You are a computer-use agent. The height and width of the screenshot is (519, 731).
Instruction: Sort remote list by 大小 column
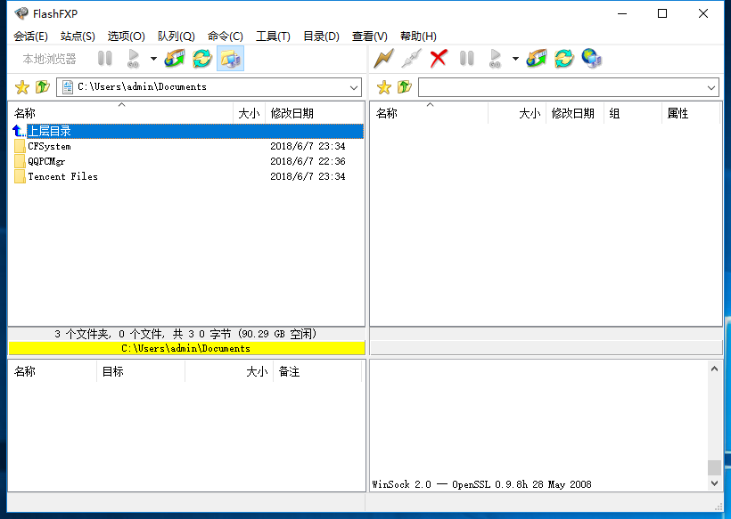coord(516,113)
